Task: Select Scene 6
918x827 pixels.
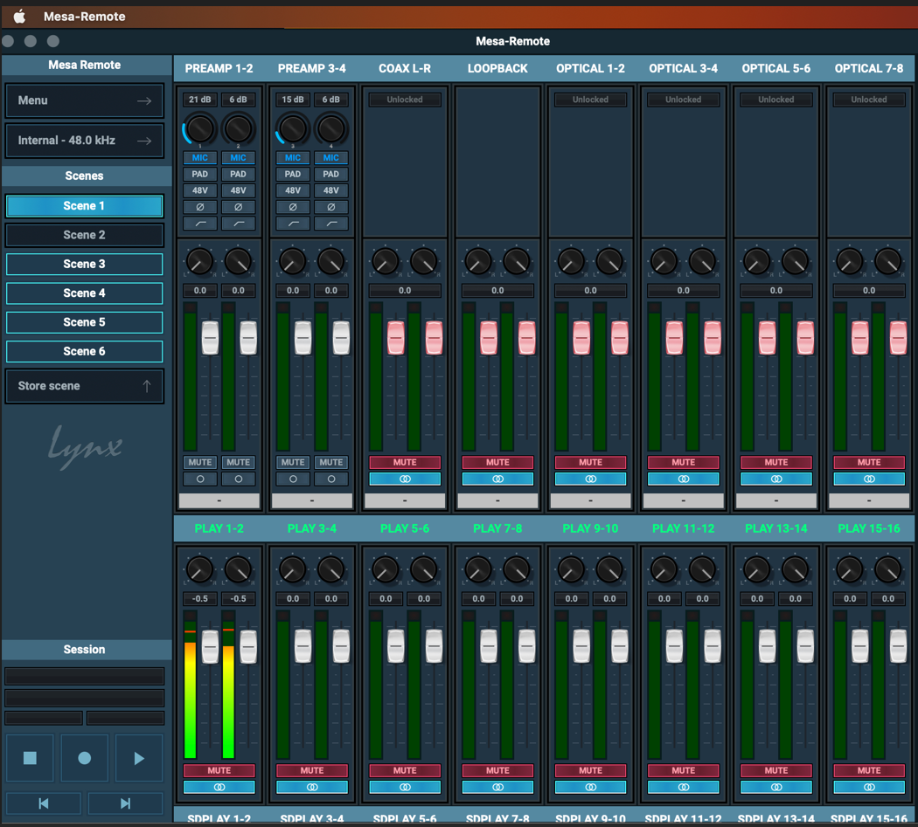Action: click(x=84, y=352)
